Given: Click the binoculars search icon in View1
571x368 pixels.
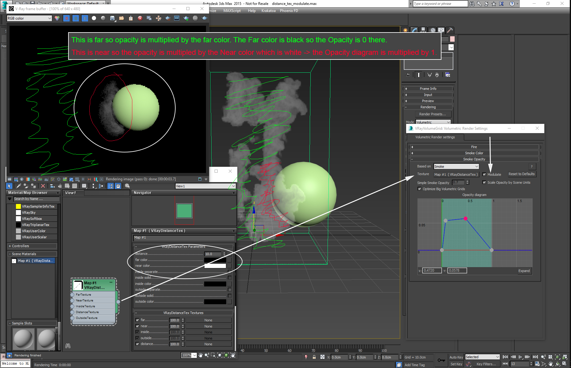Looking at the screenshot, I should click(68, 346).
